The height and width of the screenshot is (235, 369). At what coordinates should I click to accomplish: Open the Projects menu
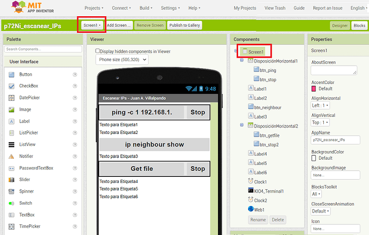point(94,8)
